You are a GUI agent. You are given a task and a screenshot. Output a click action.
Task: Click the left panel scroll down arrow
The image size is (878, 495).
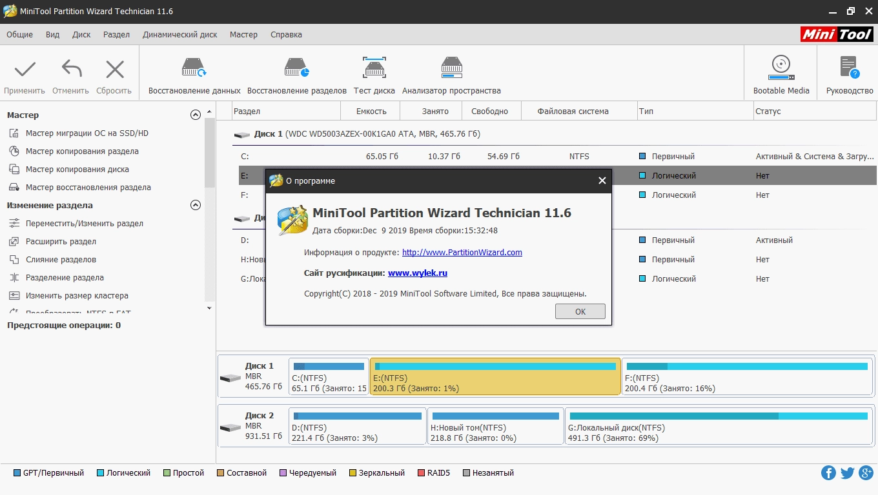[x=209, y=308]
